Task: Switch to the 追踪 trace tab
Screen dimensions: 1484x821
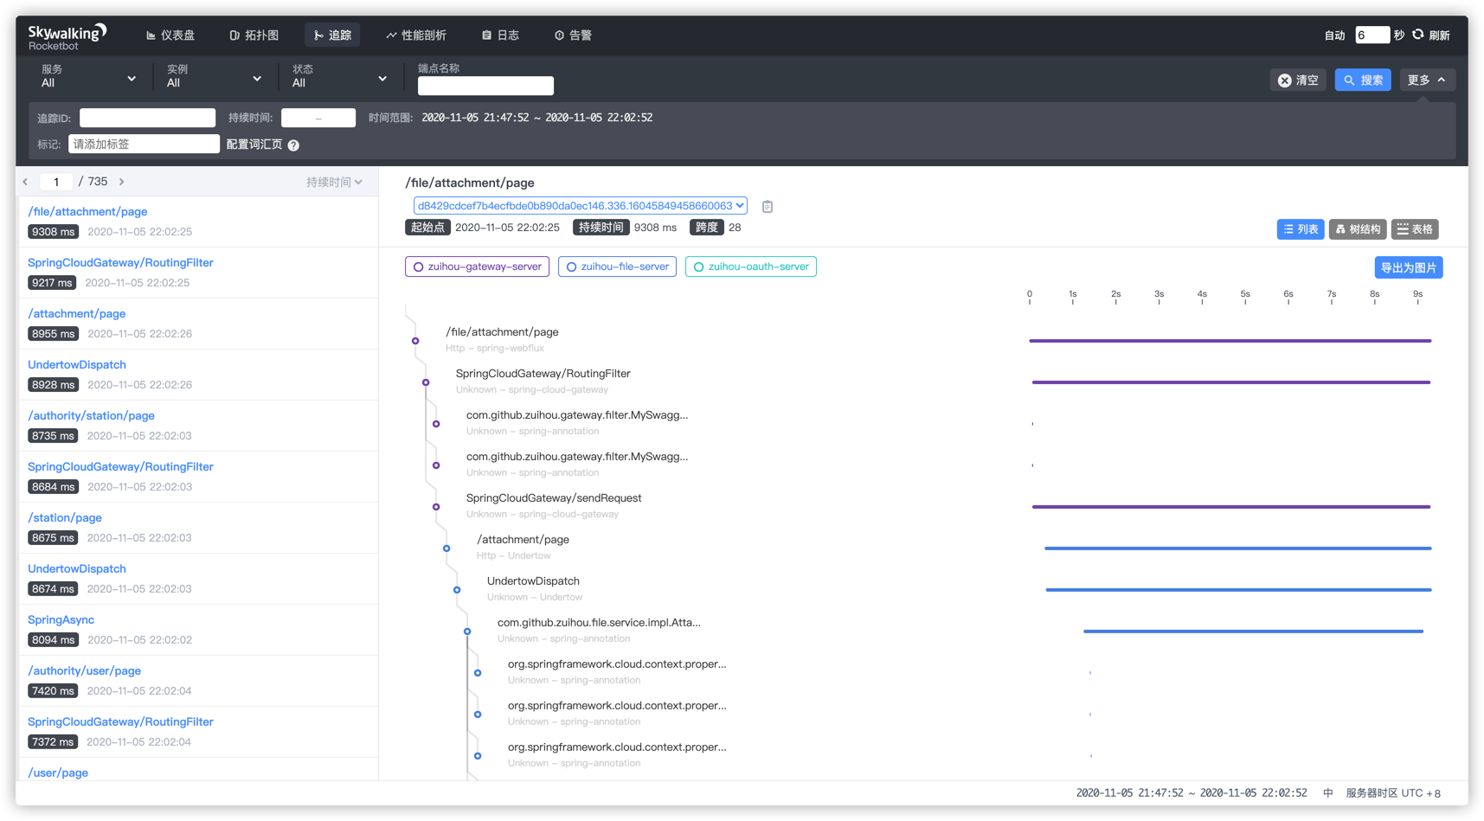Action: (x=332, y=35)
